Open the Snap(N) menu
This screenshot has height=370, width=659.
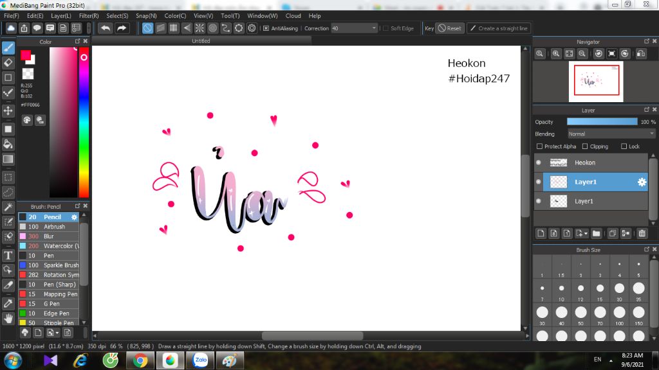[x=146, y=16]
